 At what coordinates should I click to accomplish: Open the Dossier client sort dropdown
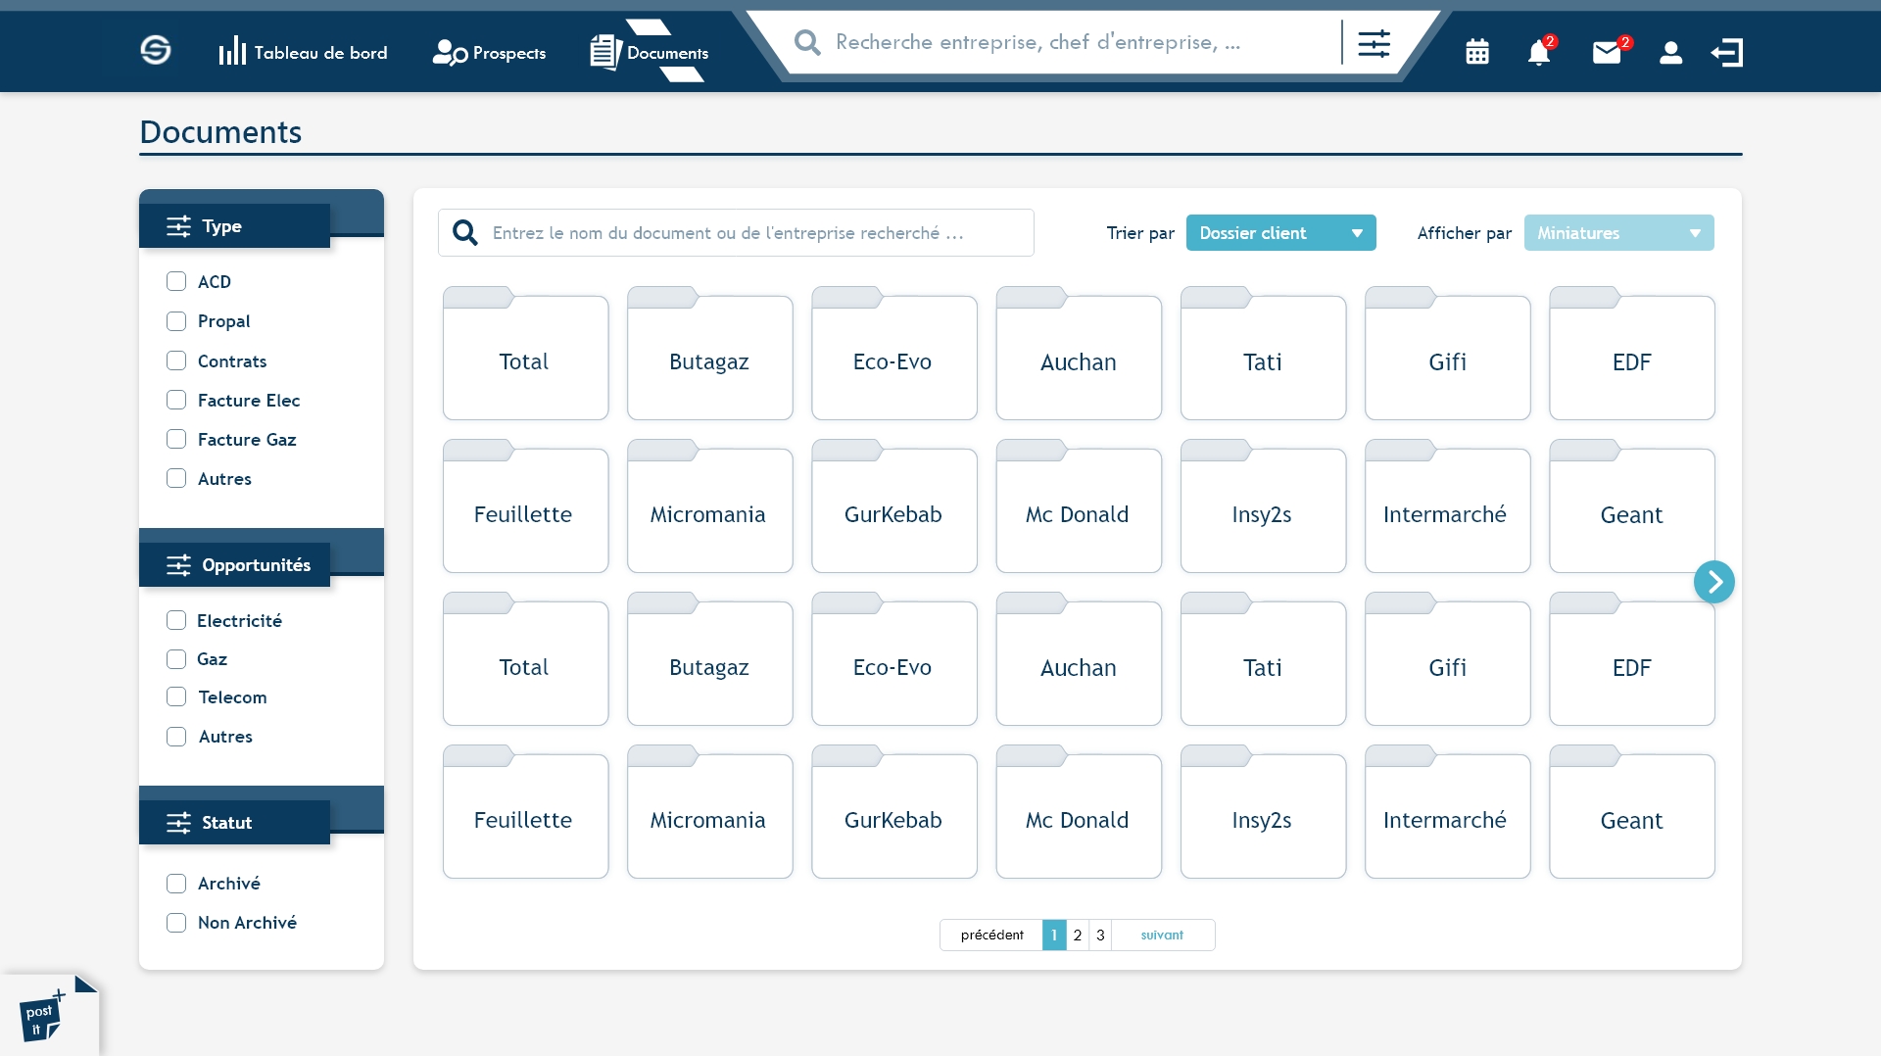1280,232
